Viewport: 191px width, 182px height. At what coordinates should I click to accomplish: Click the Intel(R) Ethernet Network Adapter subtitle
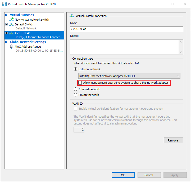click(39, 37)
